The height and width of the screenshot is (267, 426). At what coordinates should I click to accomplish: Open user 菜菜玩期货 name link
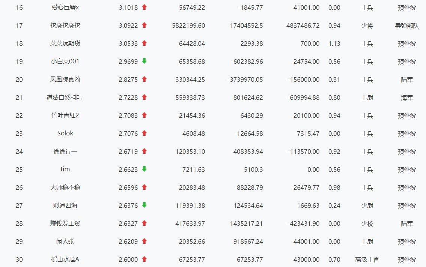pos(65,43)
